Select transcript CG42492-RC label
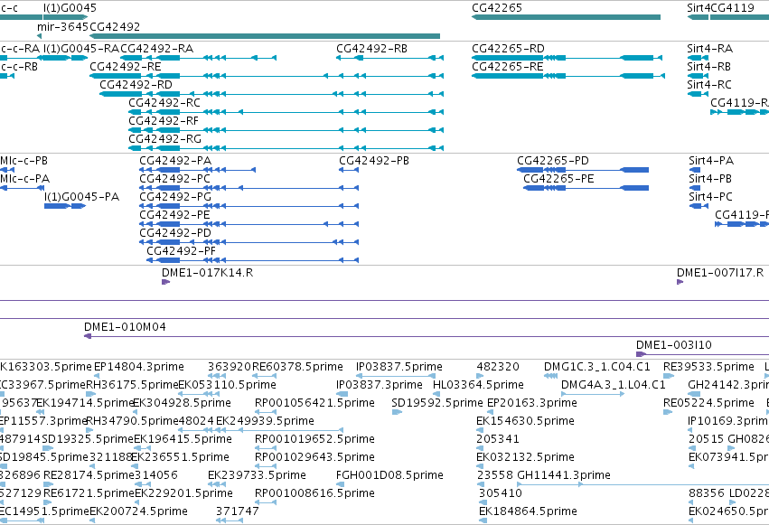Screen dimensions: 769x525 coord(164,103)
